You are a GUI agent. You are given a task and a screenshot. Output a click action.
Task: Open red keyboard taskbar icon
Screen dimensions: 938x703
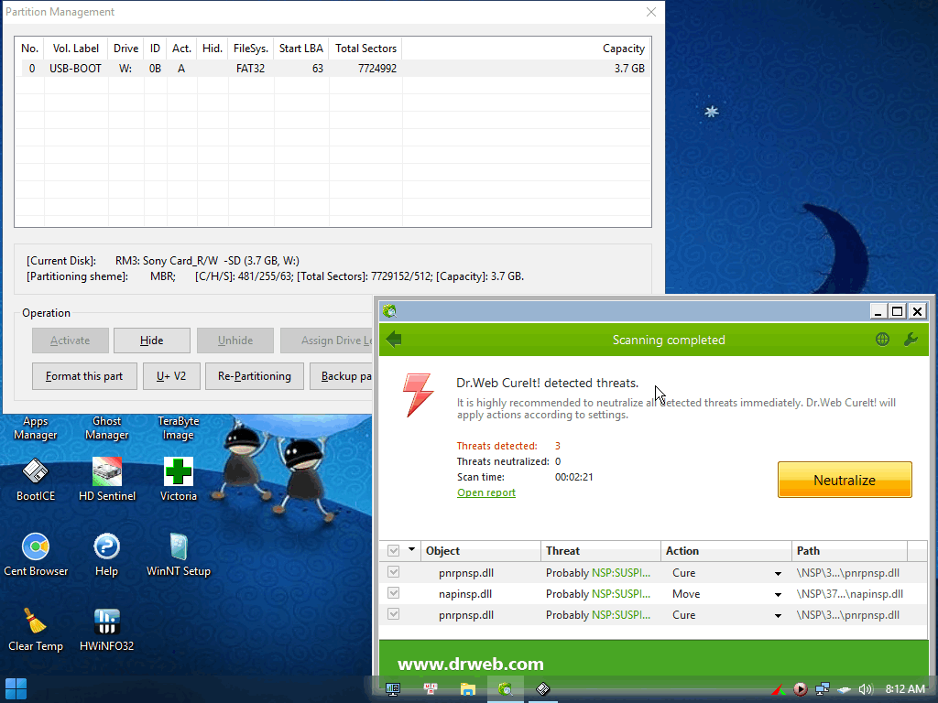point(431,689)
